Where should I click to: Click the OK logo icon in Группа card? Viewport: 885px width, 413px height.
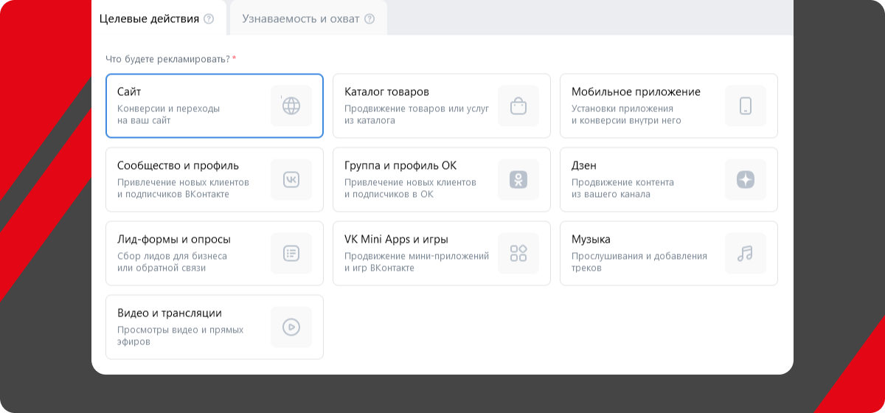pos(518,179)
